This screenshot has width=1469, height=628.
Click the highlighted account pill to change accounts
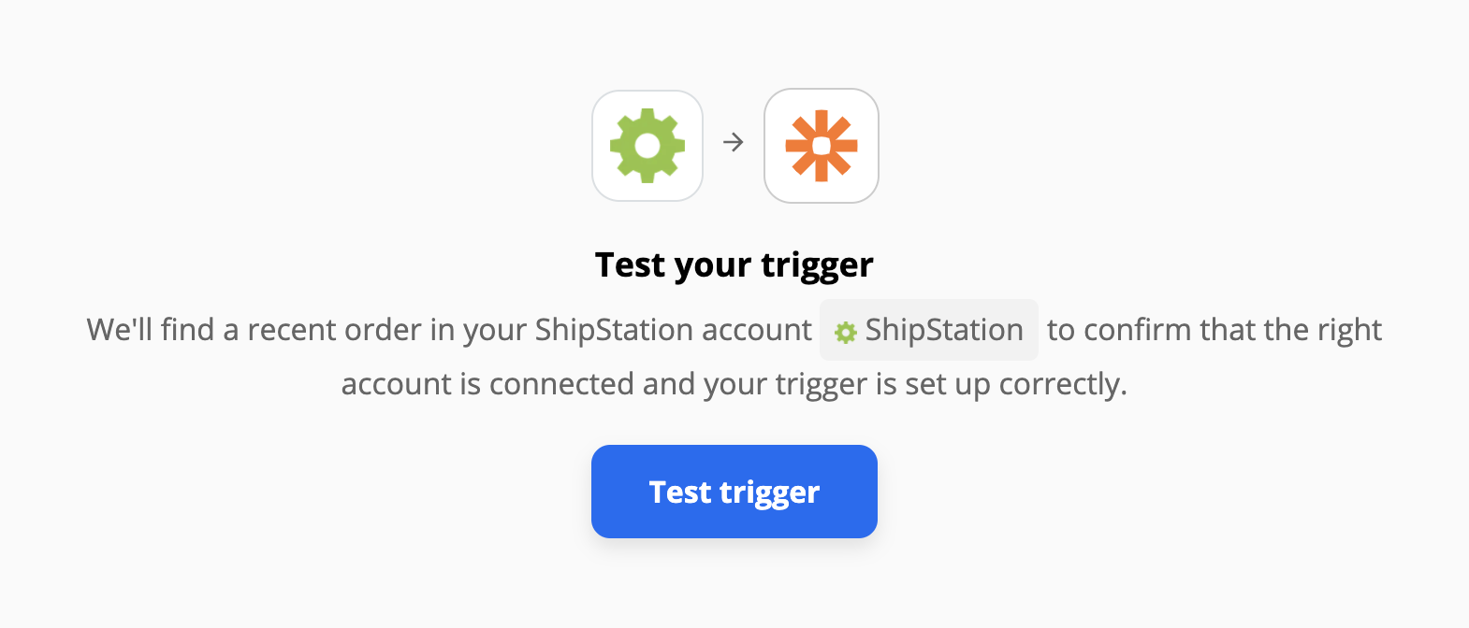click(927, 330)
